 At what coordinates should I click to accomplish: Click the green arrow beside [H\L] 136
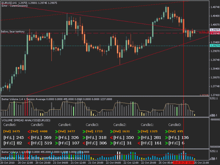(x=166, y=138)
